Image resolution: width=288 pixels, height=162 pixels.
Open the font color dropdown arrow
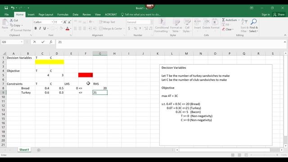[71, 28]
